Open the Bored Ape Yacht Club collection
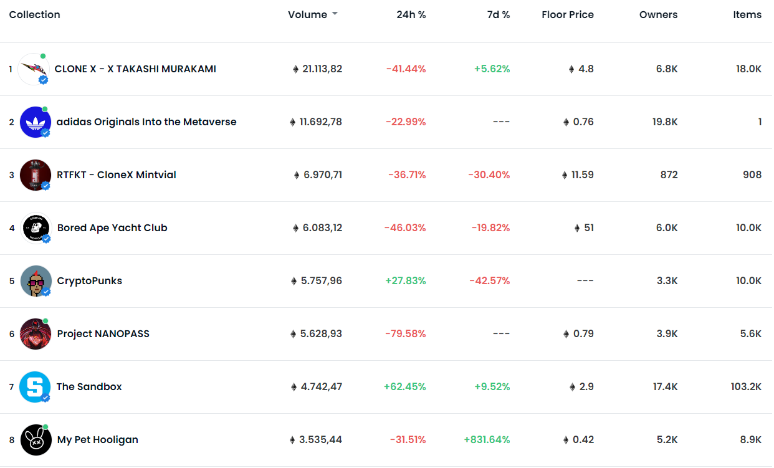 [x=112, y=228]
